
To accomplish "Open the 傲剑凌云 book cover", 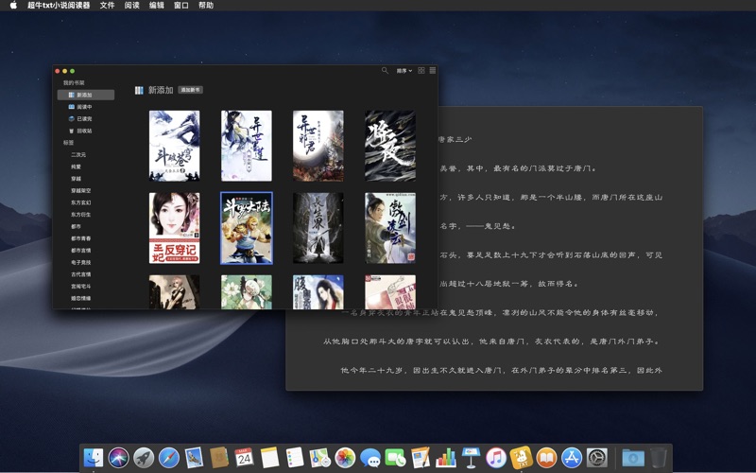I will (390, 228).
